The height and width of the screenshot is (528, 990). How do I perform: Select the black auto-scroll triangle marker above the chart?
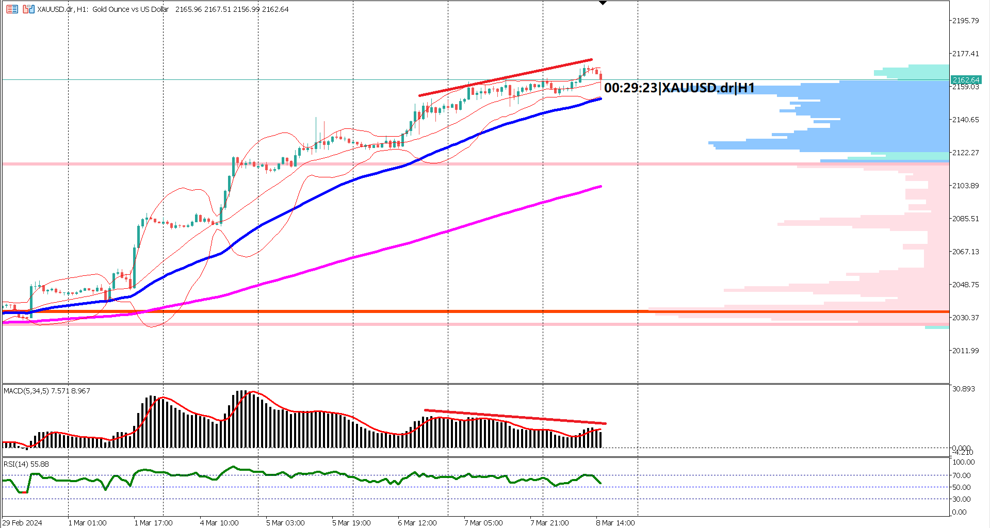coord(602,4)
